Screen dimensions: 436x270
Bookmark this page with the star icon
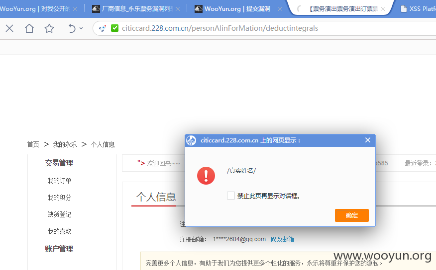(x=49, y=28)
